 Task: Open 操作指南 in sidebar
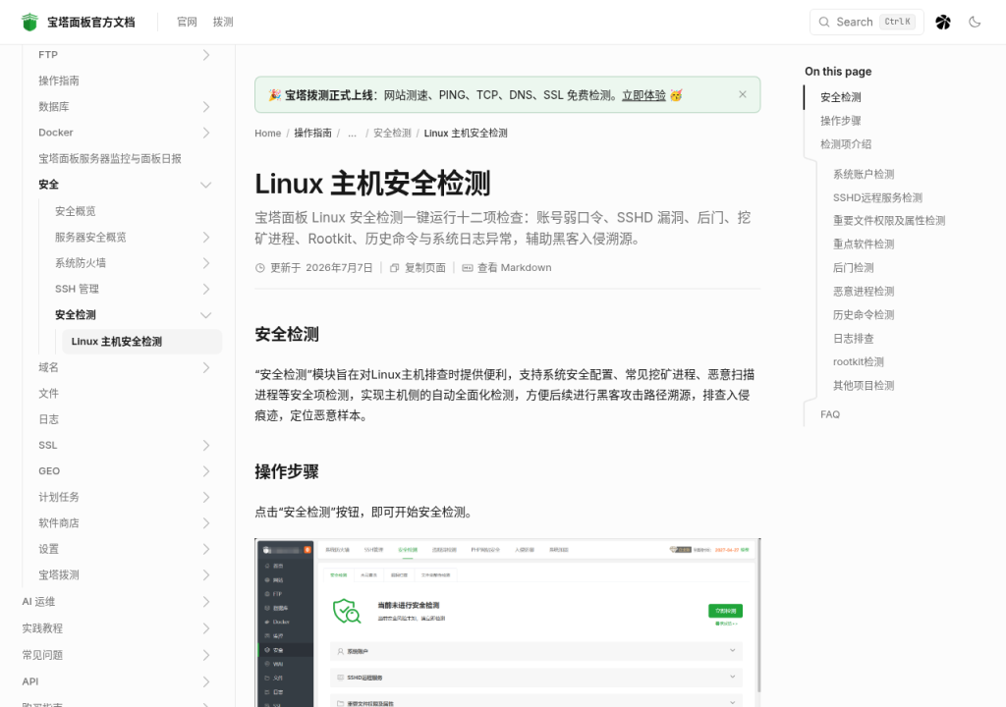pos(59,81)
